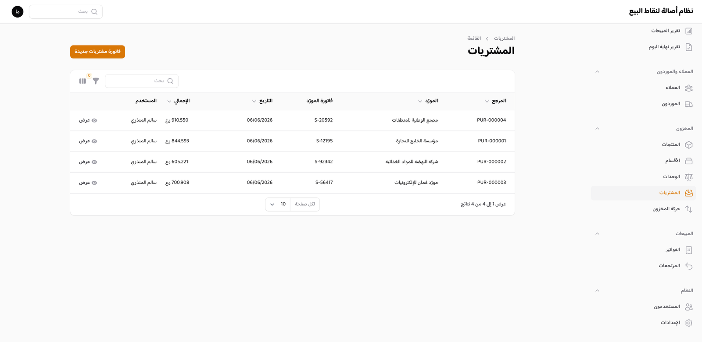Sort table by الإجمالي column
Screen dimensions: 702x342
178,101
